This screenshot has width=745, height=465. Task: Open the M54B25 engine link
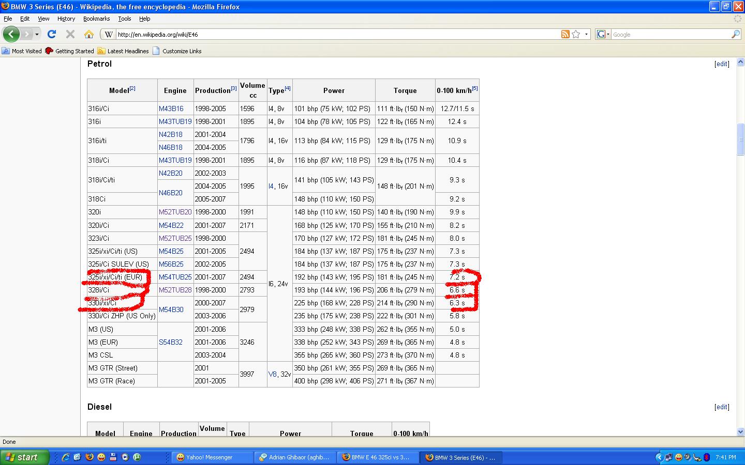click(x=171, y=251)
